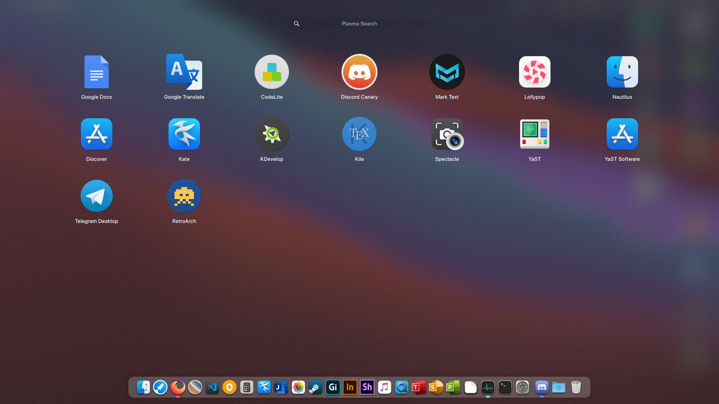Open the Google Docs app
Viewport: 719px width, 404px height.
tap(97, 72)
